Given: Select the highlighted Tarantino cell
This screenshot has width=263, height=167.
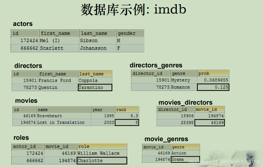Looking at the screenshot, I should point(95,87).
